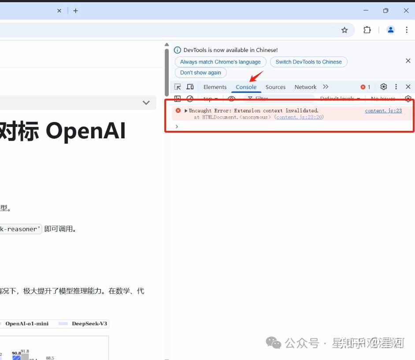Switch to the Console tab
The image size is (415, 360).
tap(246, 87)
